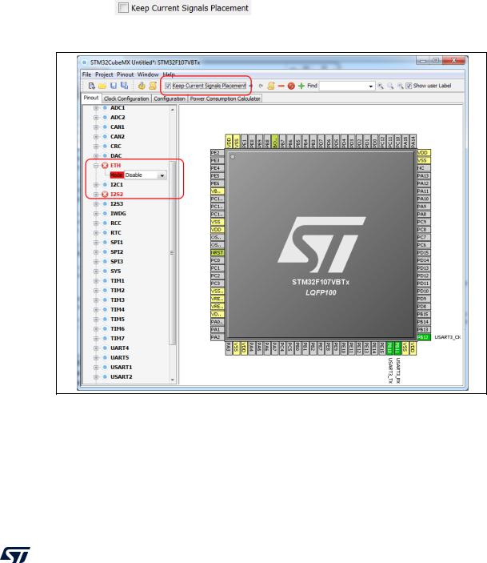
Task: Expand the SYS tree node
Action: 96,271
